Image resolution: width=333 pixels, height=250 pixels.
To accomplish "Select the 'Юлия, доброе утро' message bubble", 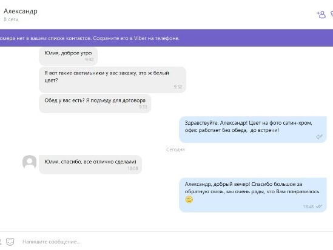I will (68, 56).
